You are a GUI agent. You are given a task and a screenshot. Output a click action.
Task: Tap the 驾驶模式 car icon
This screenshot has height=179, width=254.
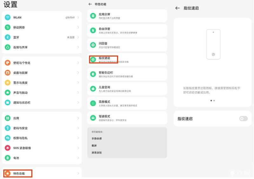(x=93, y=118)
